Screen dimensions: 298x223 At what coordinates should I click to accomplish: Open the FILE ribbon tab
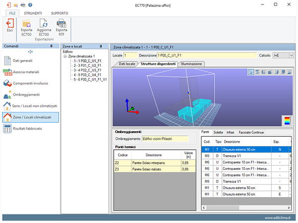[12, 13]
